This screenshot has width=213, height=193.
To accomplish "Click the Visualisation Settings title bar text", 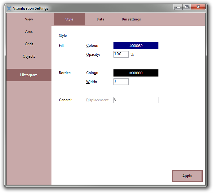I will point(30,8).
